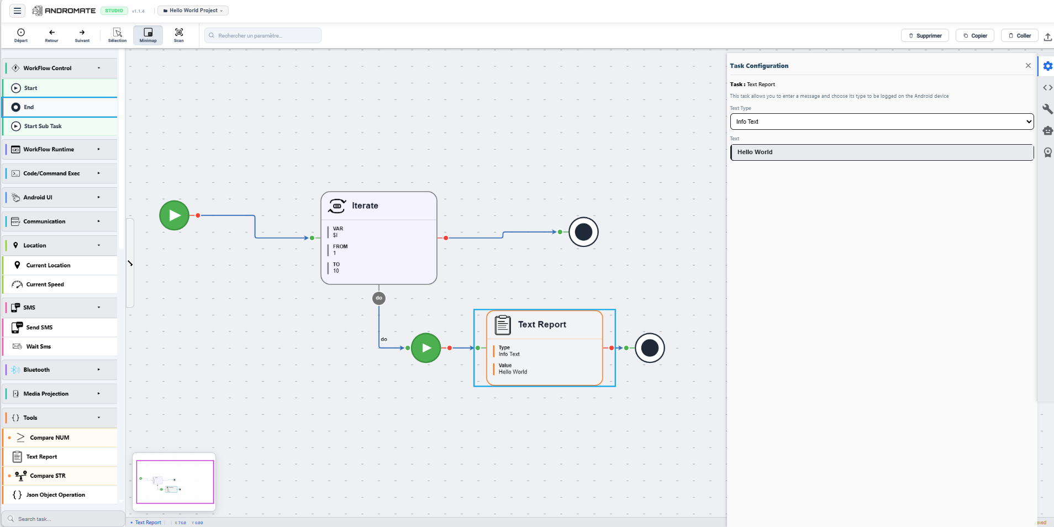Open the hamburger menu
1054x527 pixels.
click(x=17, y=10)
